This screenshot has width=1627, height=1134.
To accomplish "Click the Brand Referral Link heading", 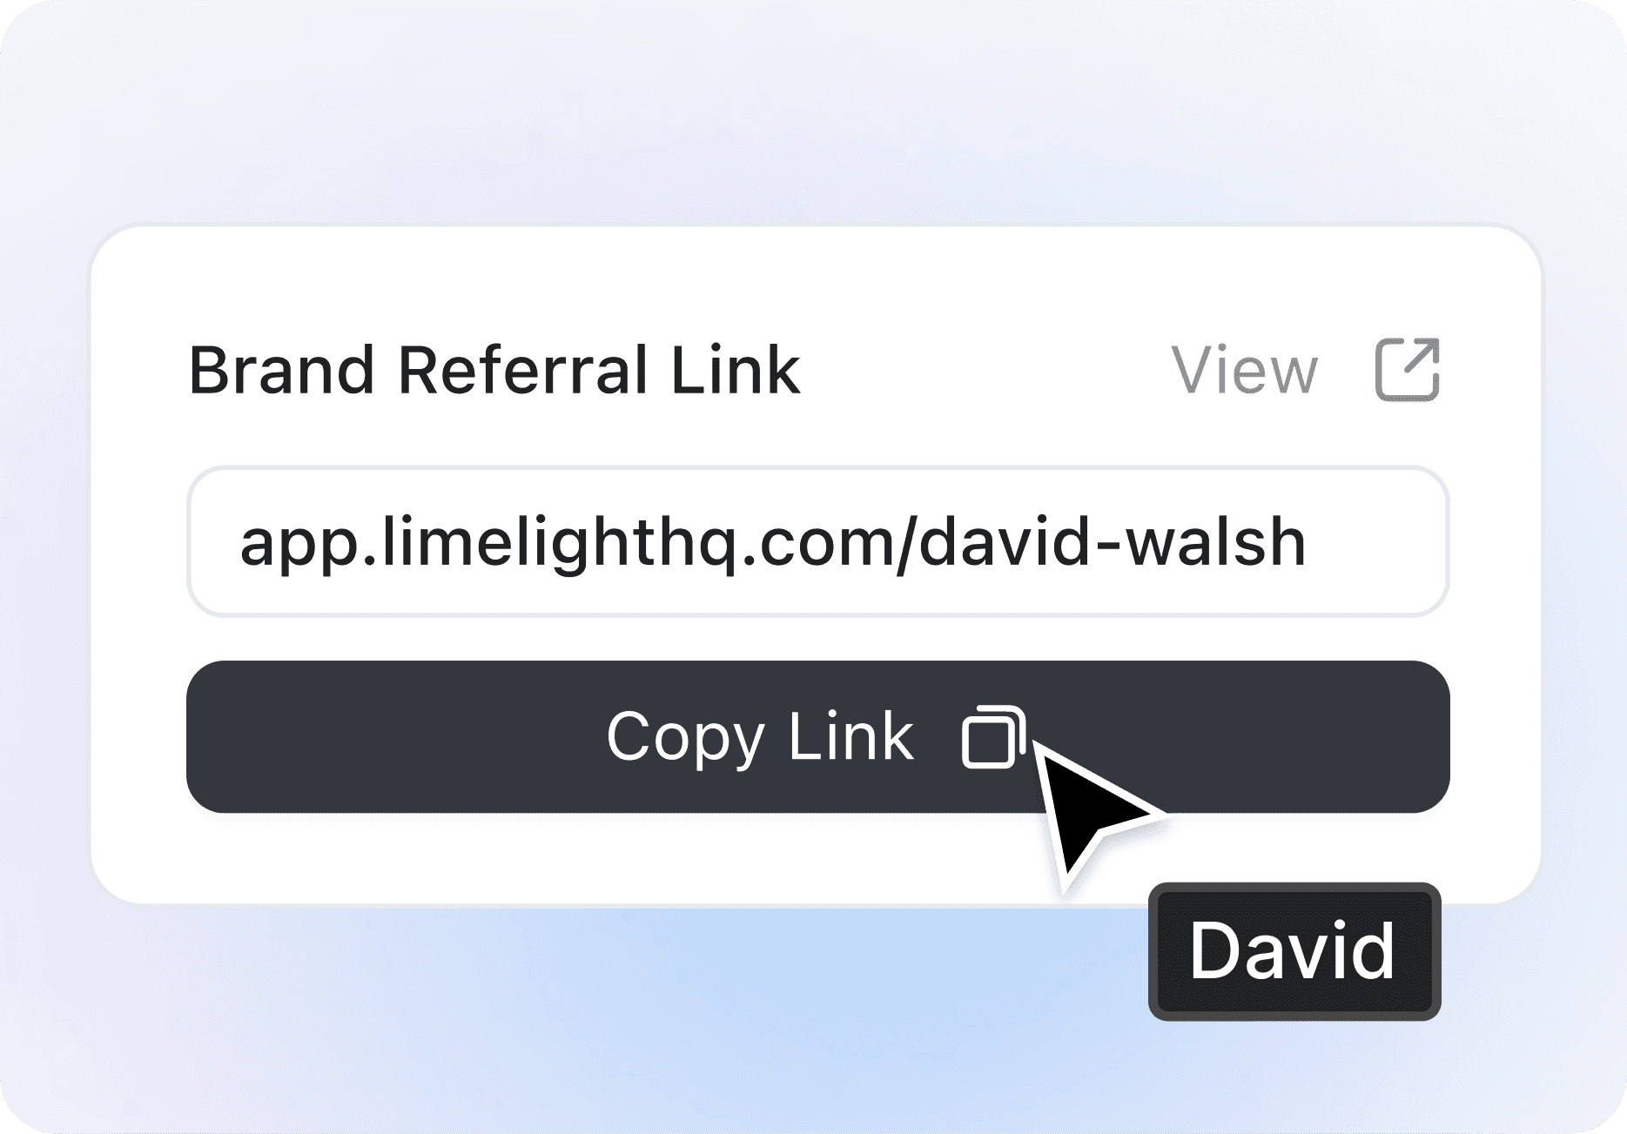I will (494, 370).
